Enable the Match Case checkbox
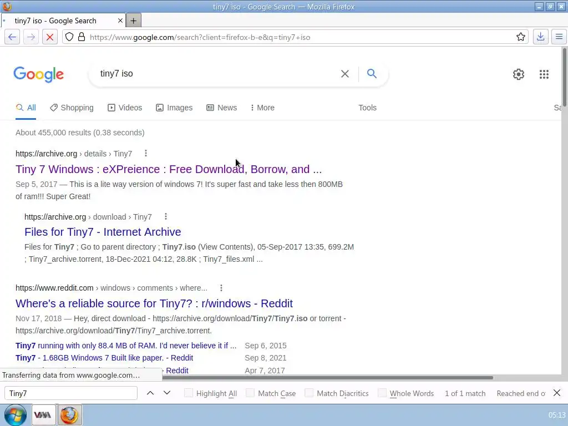The height and width of the screenshot is (426, 568). point(250,393)
